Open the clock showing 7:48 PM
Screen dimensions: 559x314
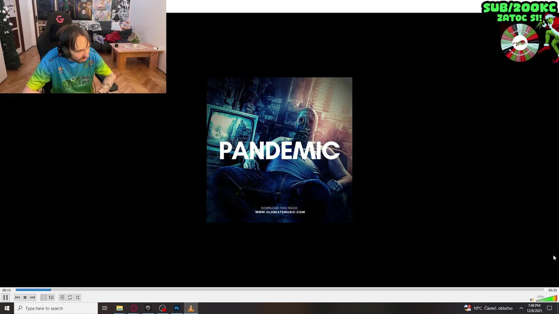click(534, 308)
